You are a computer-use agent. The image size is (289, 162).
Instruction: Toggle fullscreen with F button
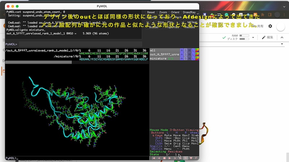coord(196,158)
